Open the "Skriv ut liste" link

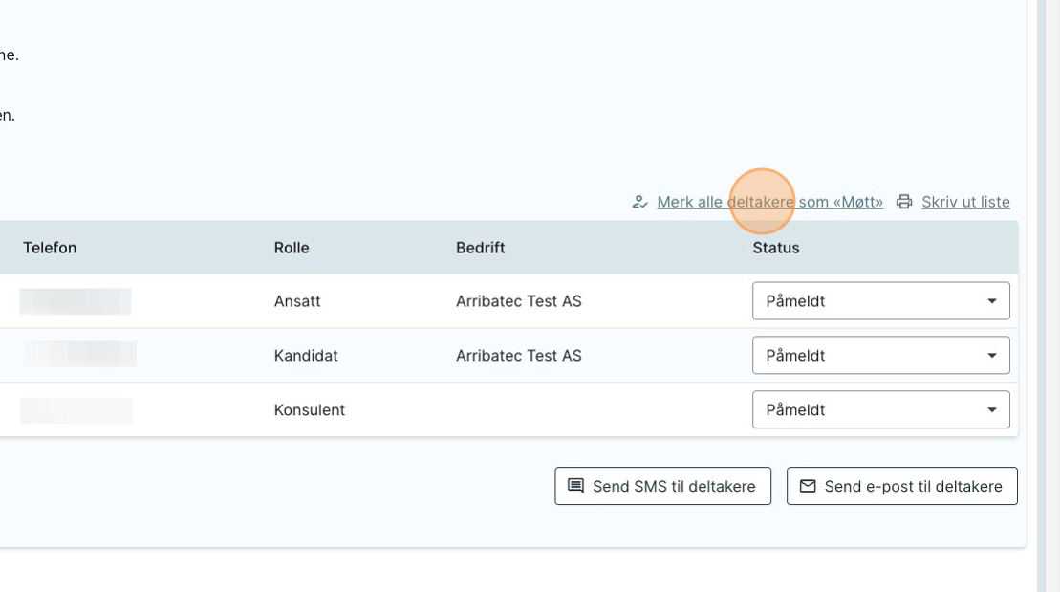(965, 202)
